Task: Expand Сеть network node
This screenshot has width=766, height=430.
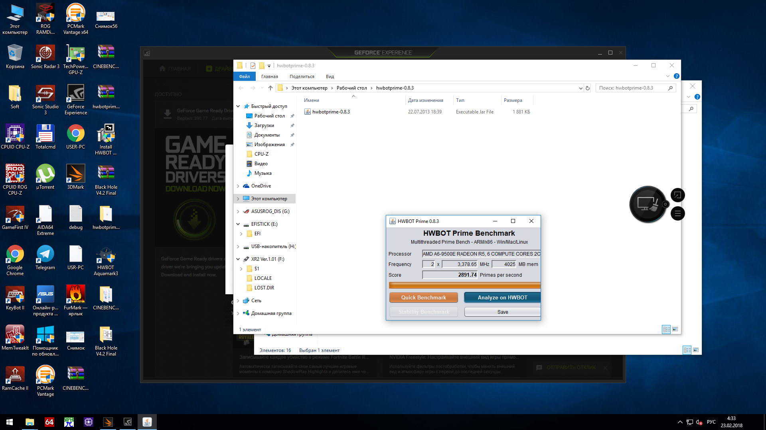Action: [238, 301]
